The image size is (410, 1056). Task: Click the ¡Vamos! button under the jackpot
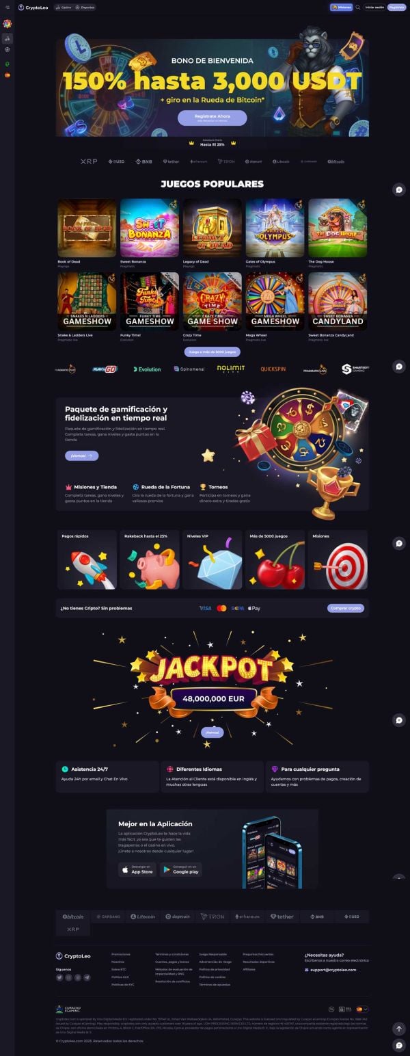pos(213,732)
